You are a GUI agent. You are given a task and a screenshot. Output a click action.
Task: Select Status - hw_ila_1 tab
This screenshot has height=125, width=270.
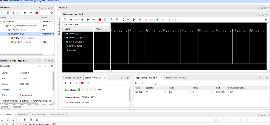(93, 78)
